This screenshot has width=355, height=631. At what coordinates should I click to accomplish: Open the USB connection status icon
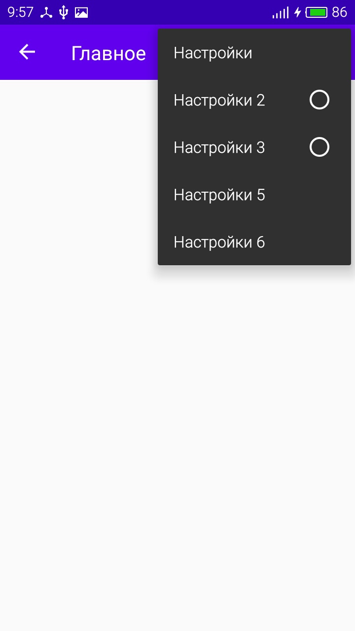coord(64,12)
